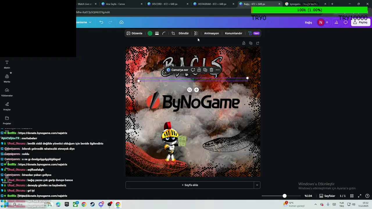
Task: Open the Projeler projects panel
Action: click(7, 120)
